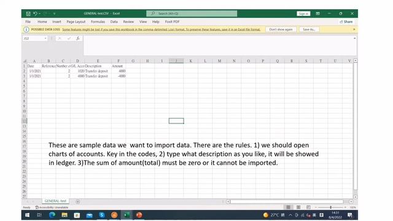Click vertical scrollbar up arrow
Image resolution: width=393 pixels, height=221 pixels.
356,61
